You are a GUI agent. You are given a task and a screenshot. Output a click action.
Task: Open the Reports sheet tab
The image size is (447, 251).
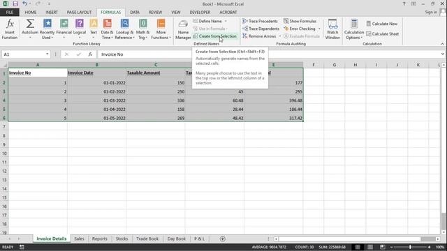(x=99, y=238)
